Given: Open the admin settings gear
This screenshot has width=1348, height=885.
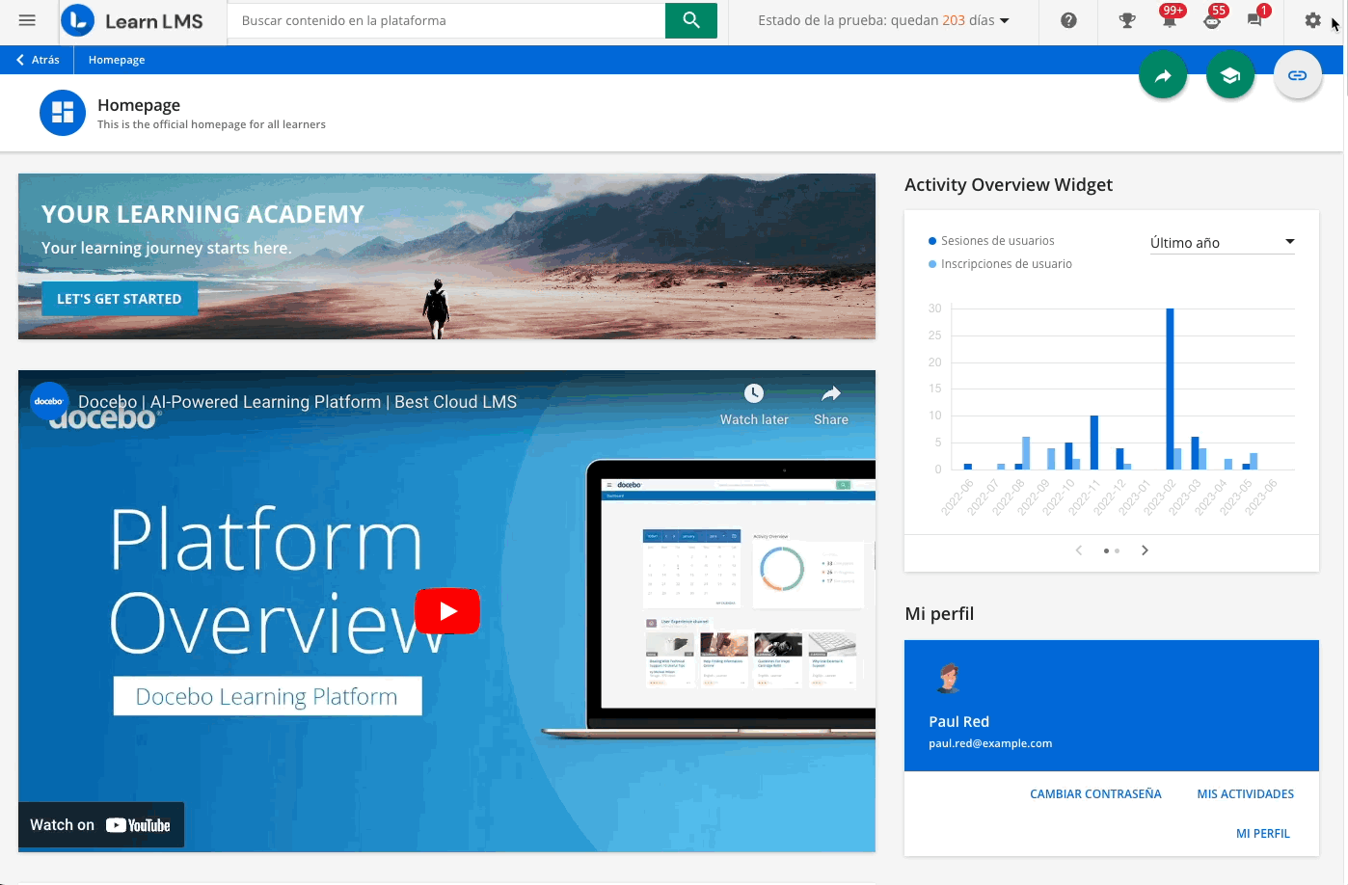Looking at the screenshot, I should coord(1312,19).
